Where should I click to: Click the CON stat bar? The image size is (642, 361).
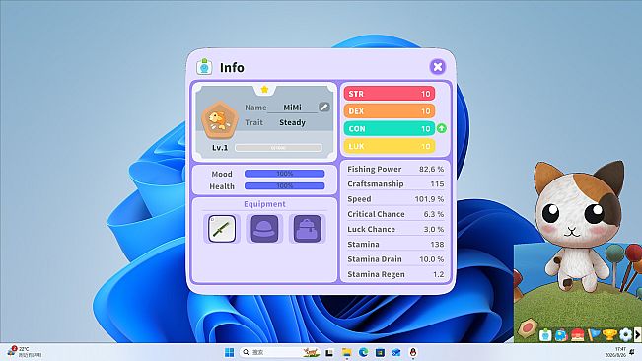pyautogui.click(x=389, y=129)
